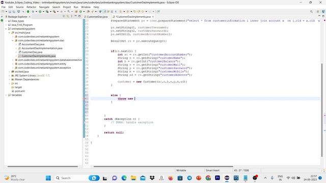326x183 pixels.
Task: Expand the src/test/java folder
Action: (9, 72)
